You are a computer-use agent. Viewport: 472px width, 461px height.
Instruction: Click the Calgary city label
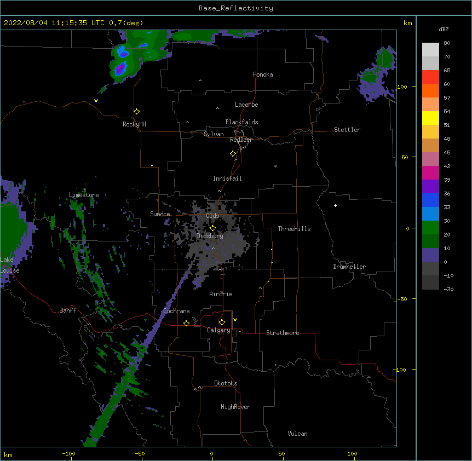[218, 330]
